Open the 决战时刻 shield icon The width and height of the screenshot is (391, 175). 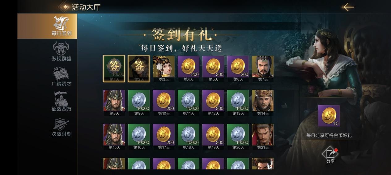(61, 127)
